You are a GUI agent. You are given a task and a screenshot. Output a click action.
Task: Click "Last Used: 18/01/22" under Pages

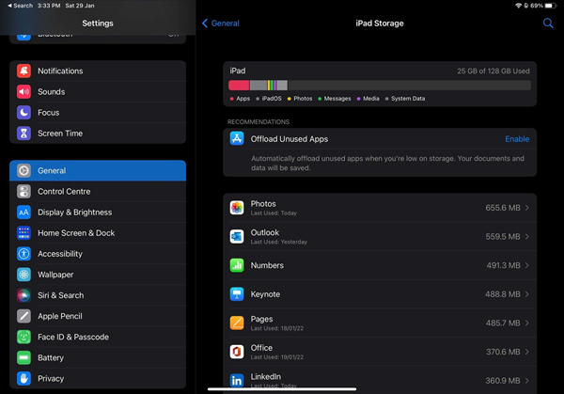(x=277, y=328)
